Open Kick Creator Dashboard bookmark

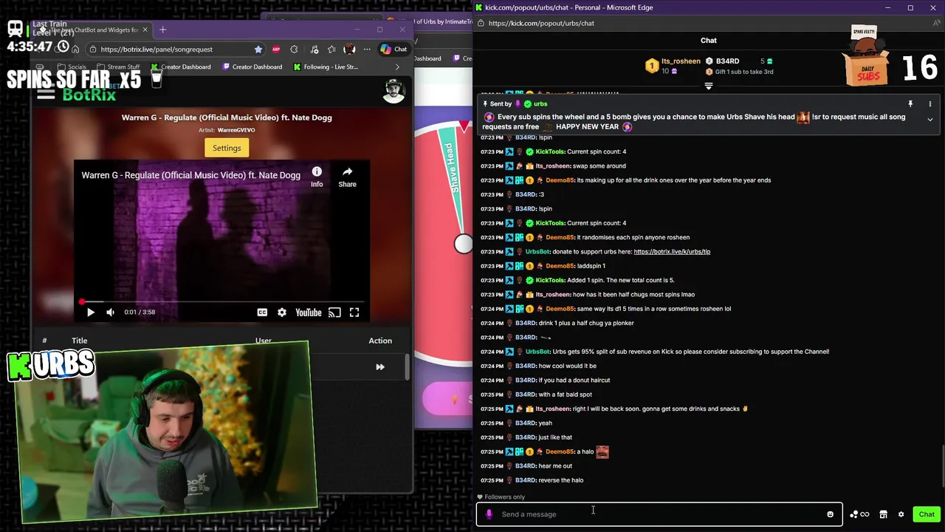[x=181, y=67]
